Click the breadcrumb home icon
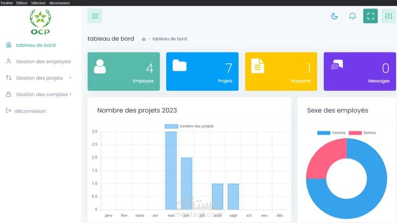This screenshot has height=223, width=397. tap(143, 39)
